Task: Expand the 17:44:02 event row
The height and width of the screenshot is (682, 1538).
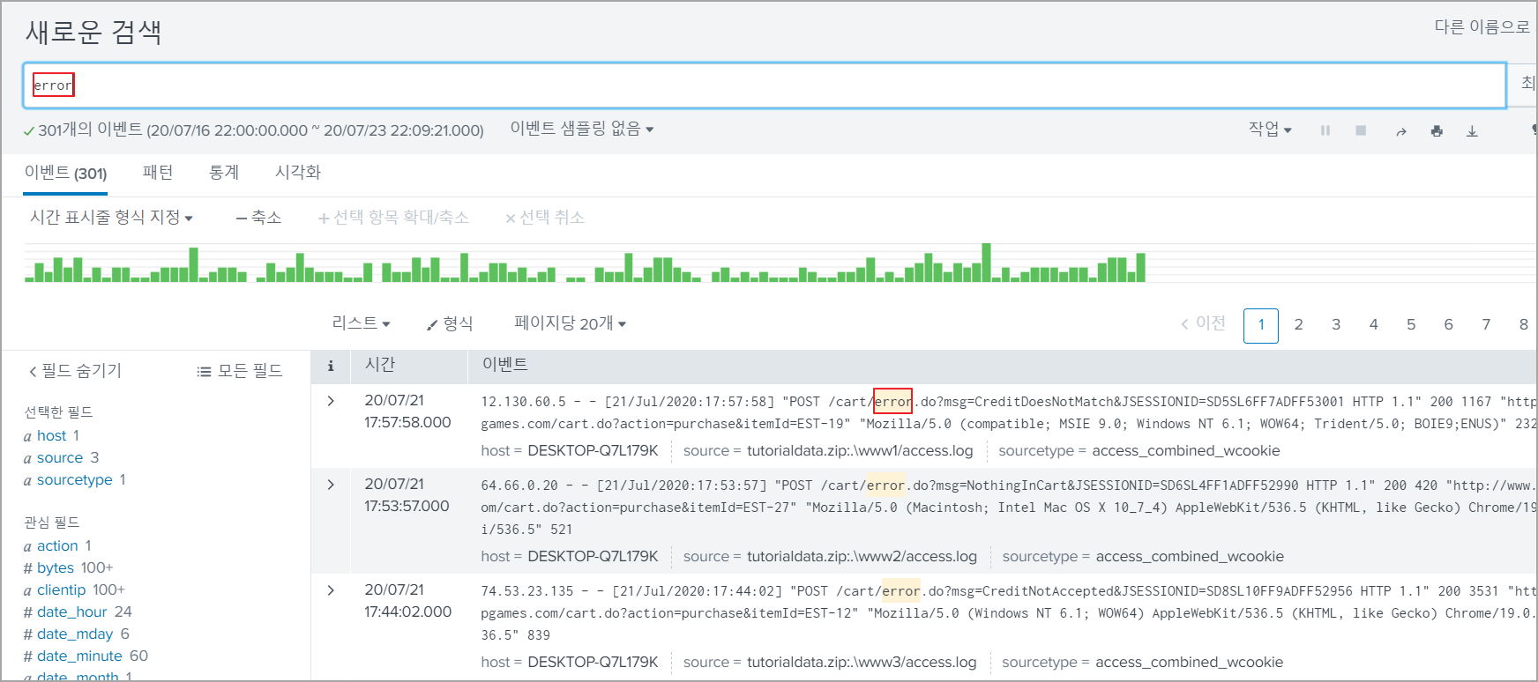Action: [331, 590]
